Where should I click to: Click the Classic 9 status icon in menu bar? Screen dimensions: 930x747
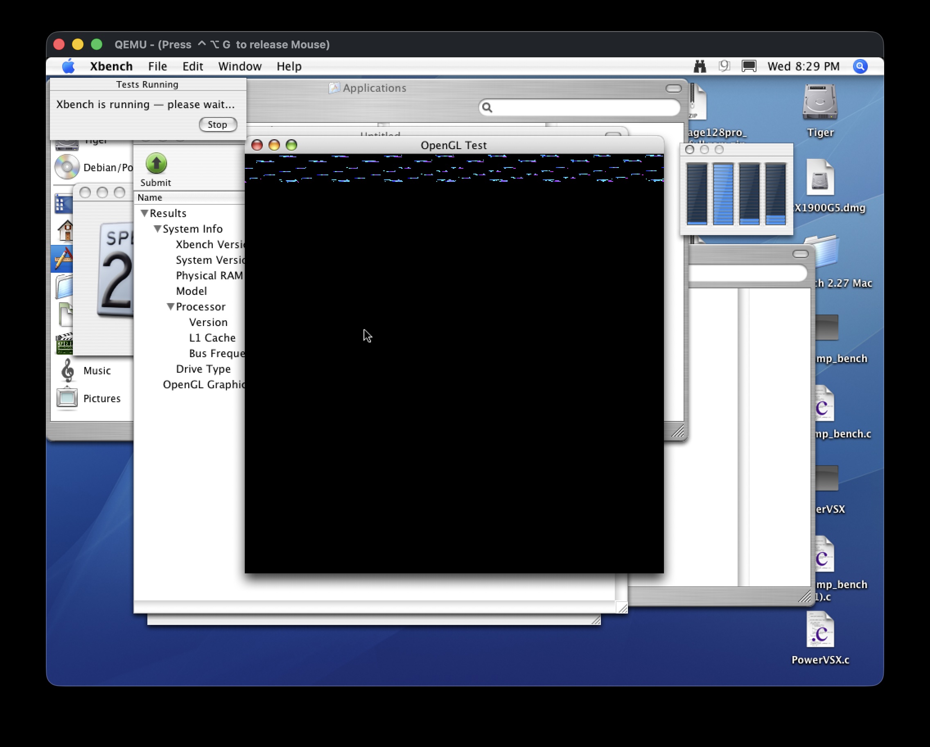[x=724, y=66]
